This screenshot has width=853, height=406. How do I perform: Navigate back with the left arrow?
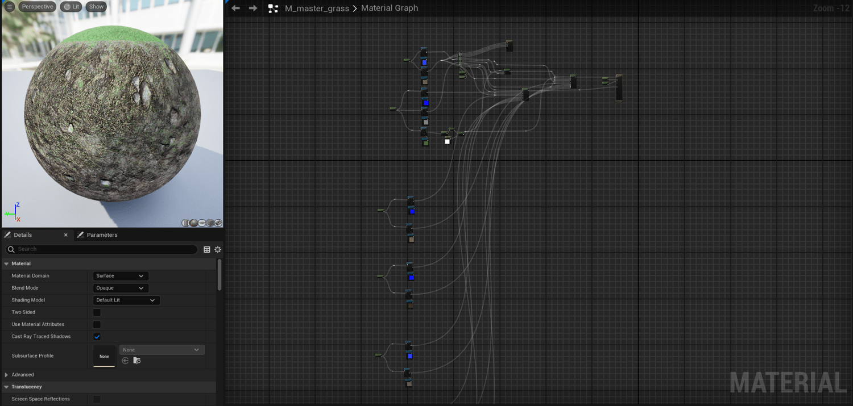pos(235,8)
